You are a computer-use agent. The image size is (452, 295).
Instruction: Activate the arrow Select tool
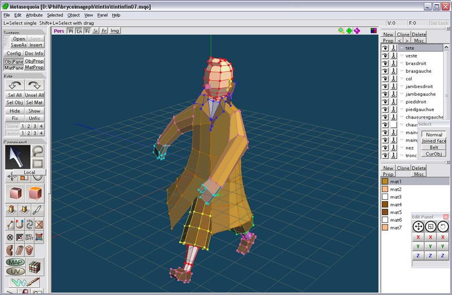tap(18, 157)
